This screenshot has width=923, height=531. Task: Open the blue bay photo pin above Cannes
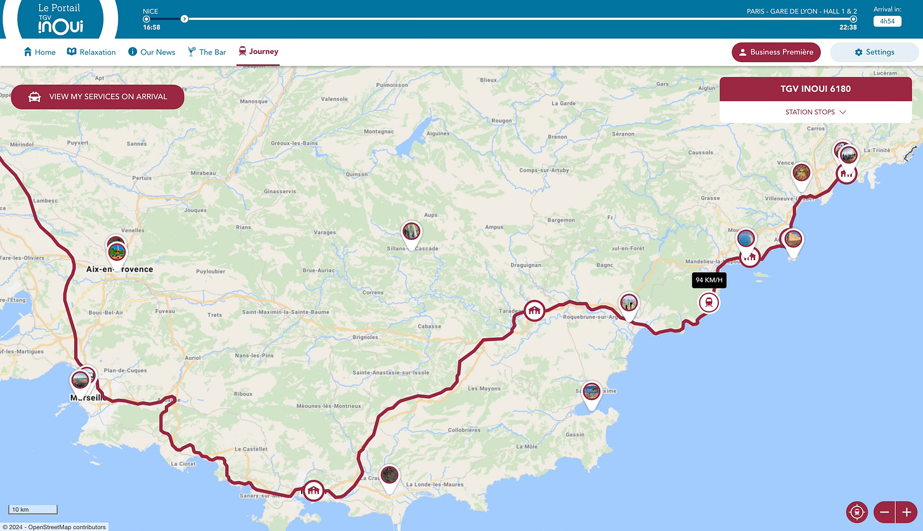click(747, 241)
